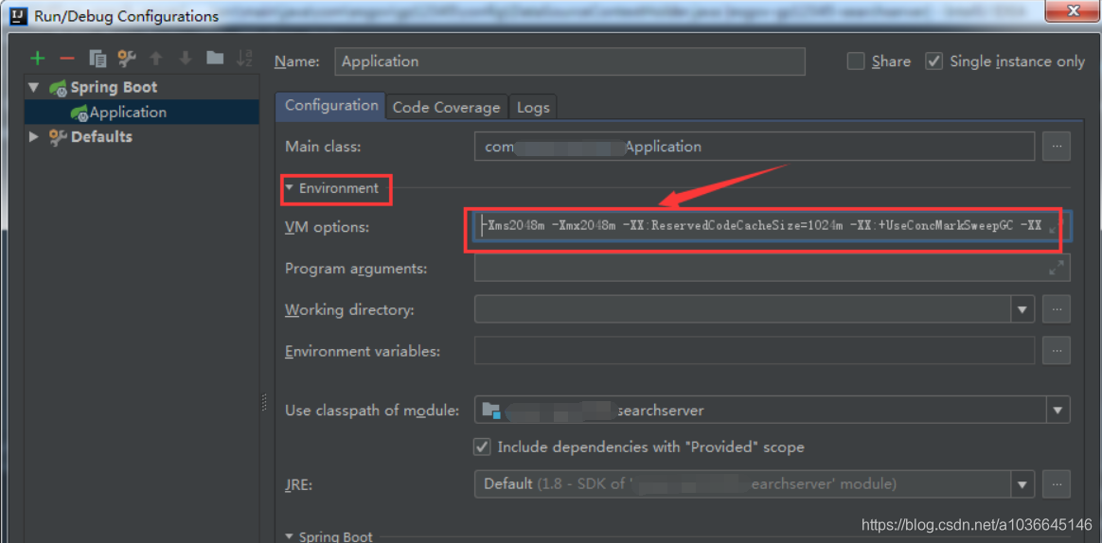Create new folder for configurations
Image resolution: width=1102 pixels, height=543 pixels.
point(215,59)
